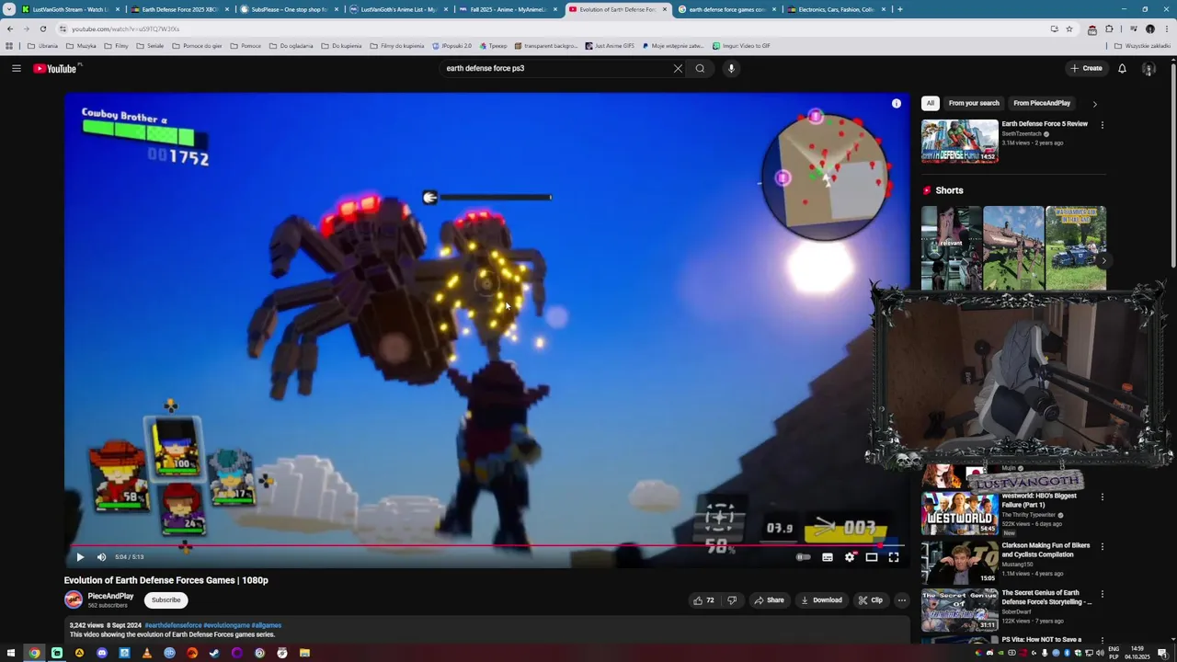Open YouTube notifications bell
The height and width of the screenshot is (662, 1177).
coord(1122,68)
